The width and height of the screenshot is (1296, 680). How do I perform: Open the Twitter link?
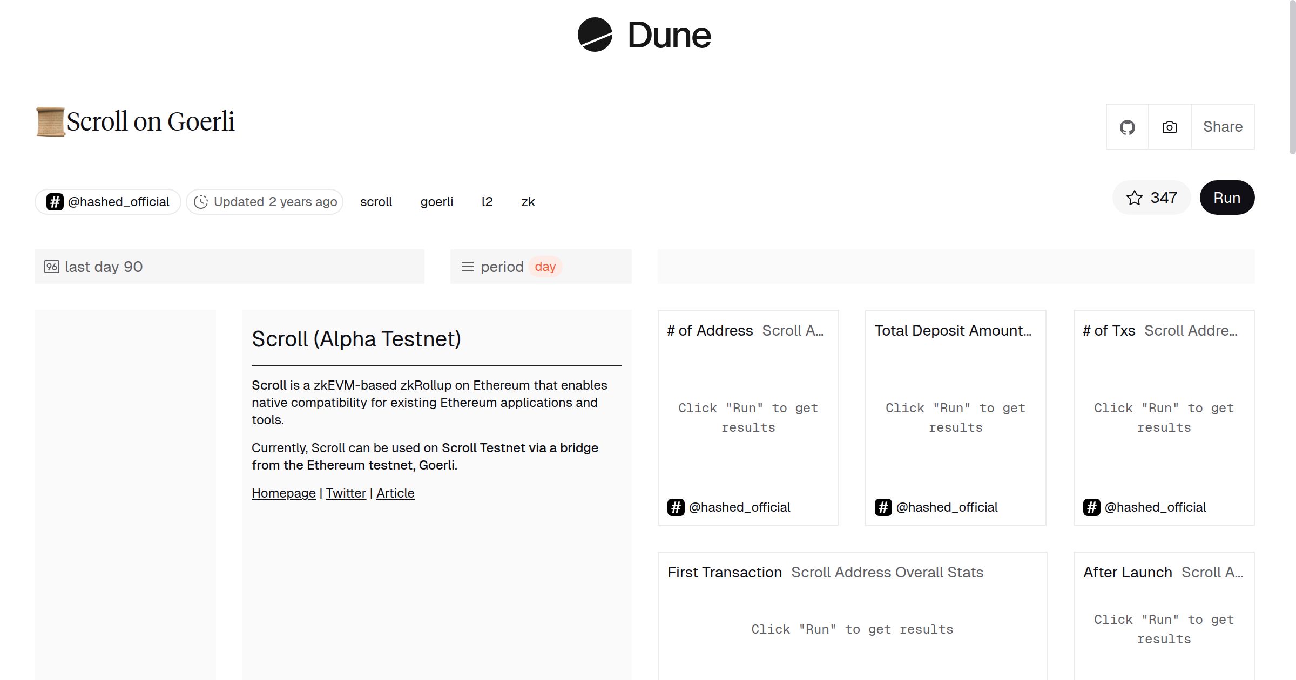click(346, 493)
